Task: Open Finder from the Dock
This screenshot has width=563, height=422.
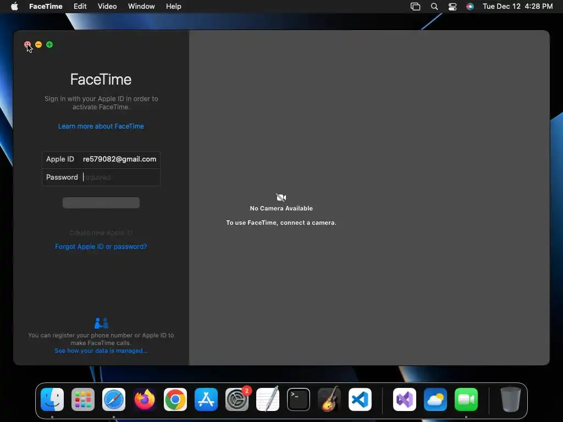Action: click(x=52, y=399)
